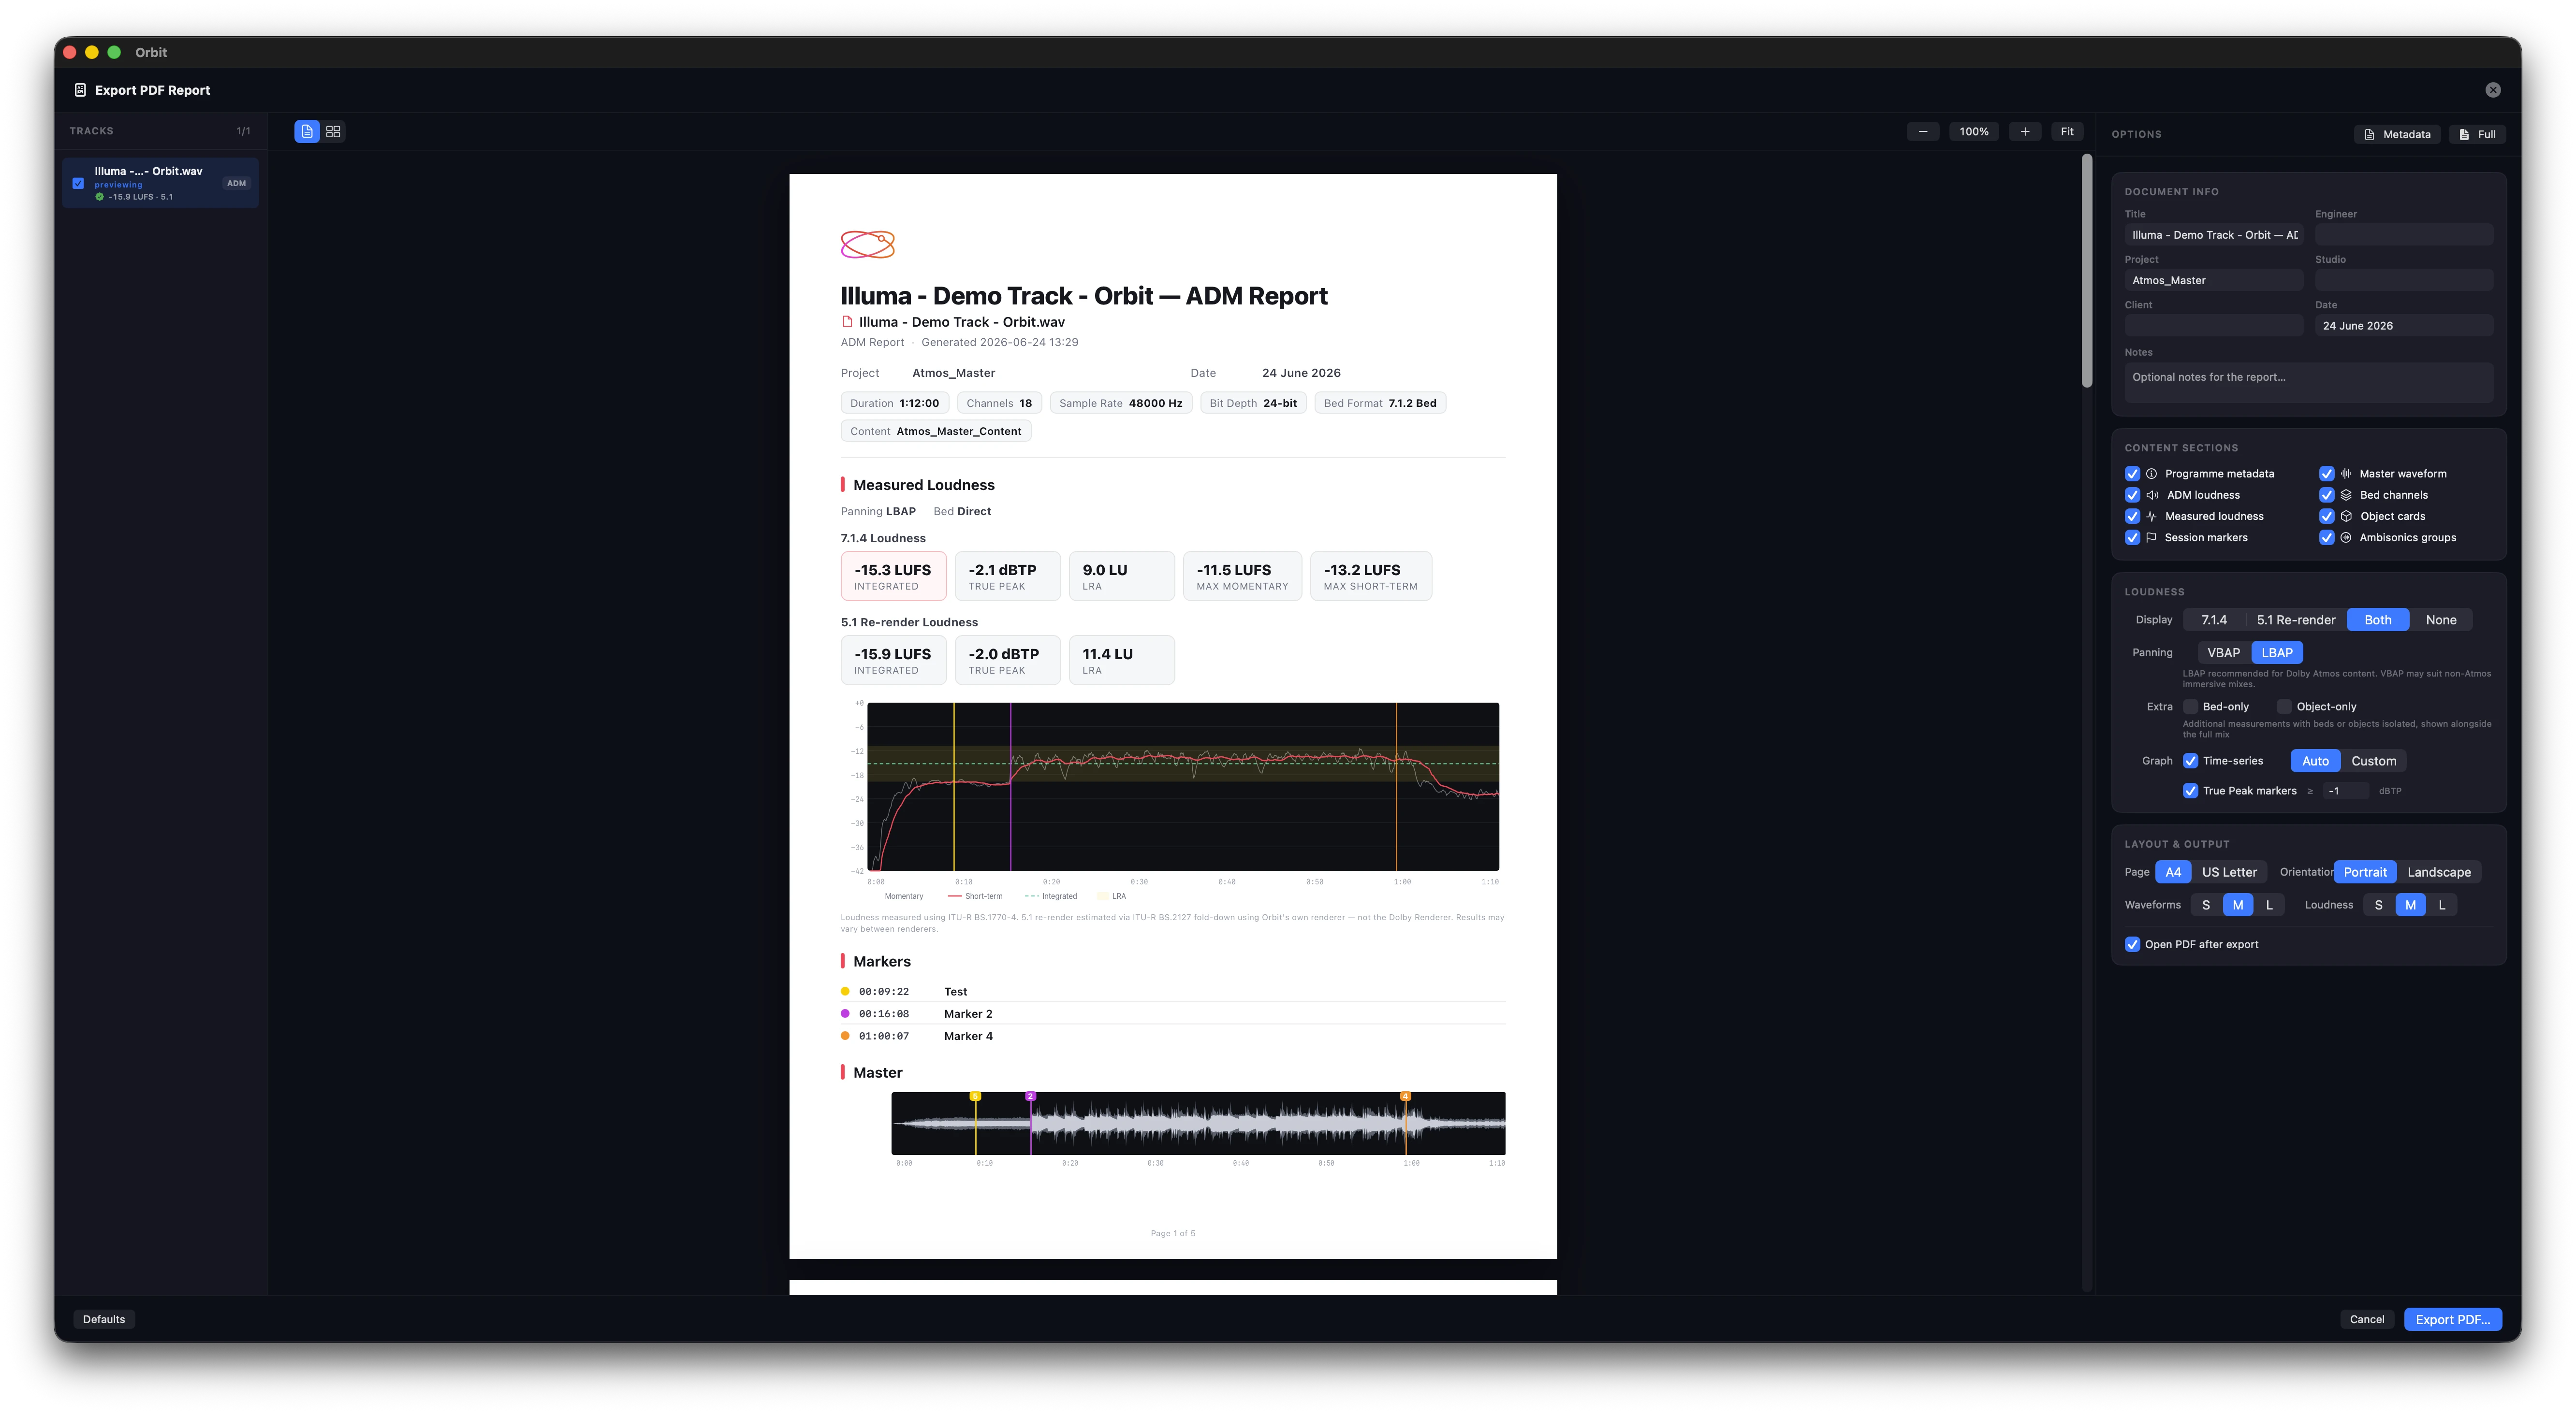Toggle Bed channels section checkbox
Viewport: 2576px width, 1414px height.
[2327, 495]
